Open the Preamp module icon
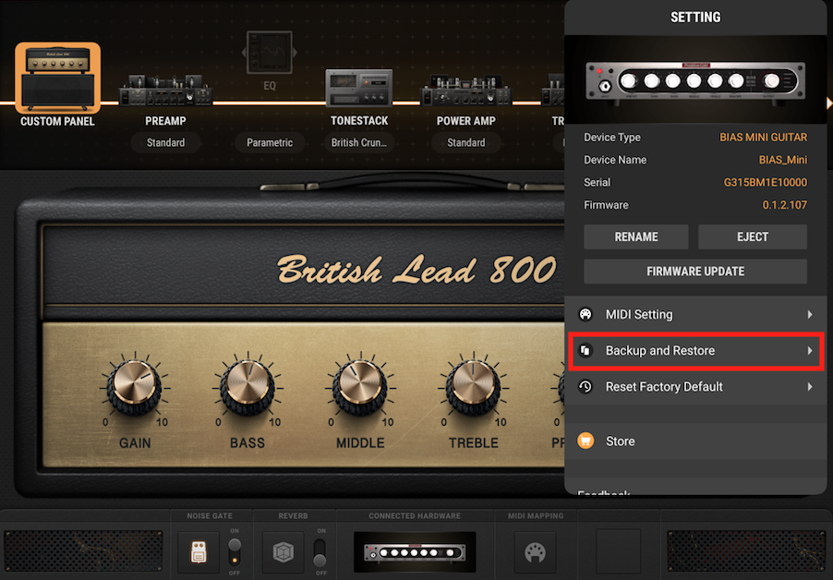 point(165,92)
